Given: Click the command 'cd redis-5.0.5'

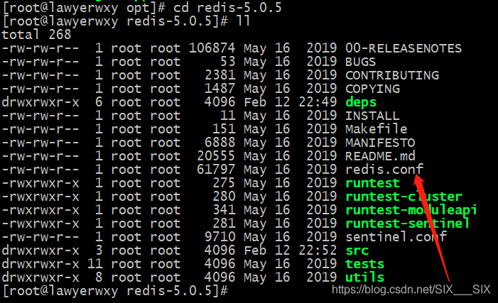Looking at the screenshot, I should click(227, 8).
